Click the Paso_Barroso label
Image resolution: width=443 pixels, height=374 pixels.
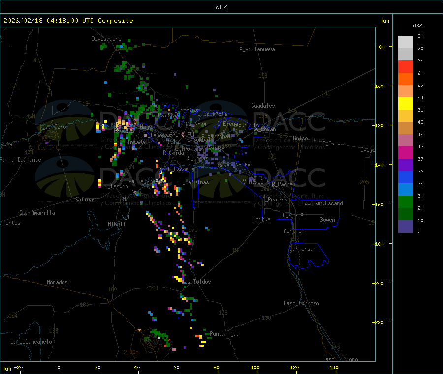coord(301,303)
